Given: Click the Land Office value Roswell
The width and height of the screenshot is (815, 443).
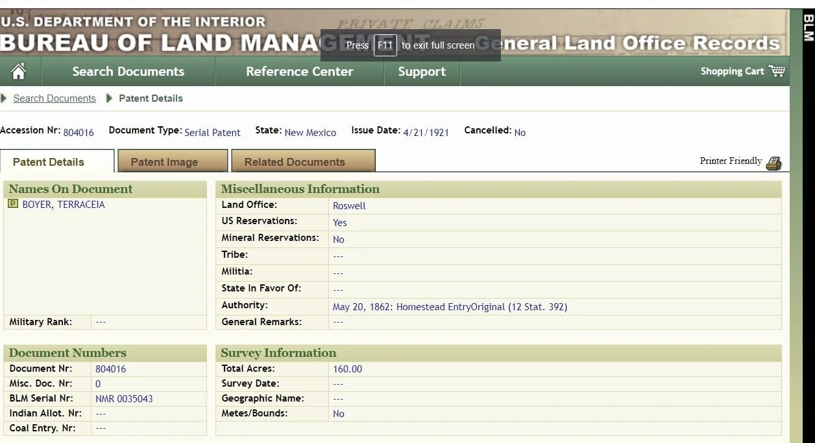Looking at the screenshot, I should [349, 206].
